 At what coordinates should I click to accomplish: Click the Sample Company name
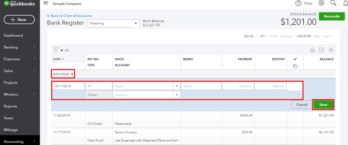67,4
